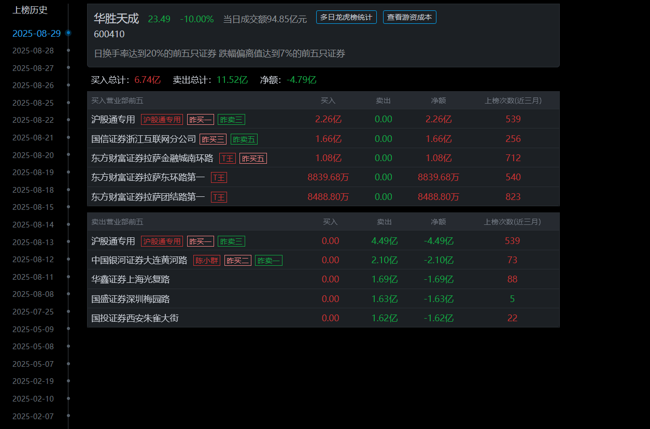
Task: Click the 256 listing count value
Action: point(513,139)
